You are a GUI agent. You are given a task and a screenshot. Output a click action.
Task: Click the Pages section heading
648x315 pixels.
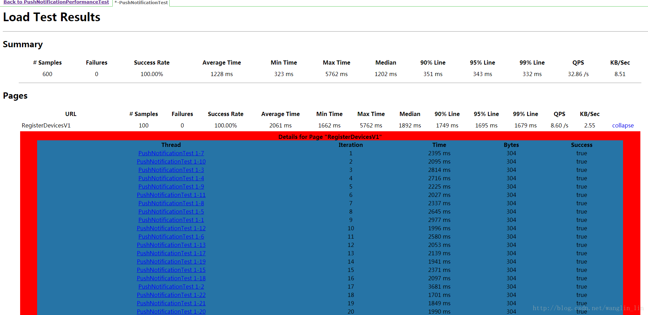click(x=15, y=96)
